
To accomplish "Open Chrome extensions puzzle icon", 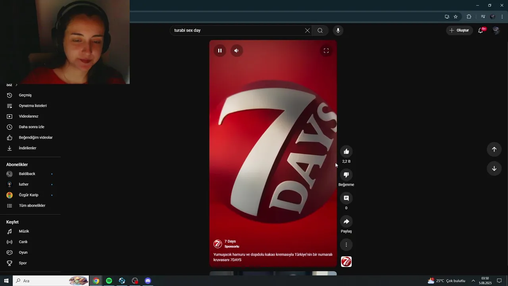I will pyautogui.click(x=469, y=17).
